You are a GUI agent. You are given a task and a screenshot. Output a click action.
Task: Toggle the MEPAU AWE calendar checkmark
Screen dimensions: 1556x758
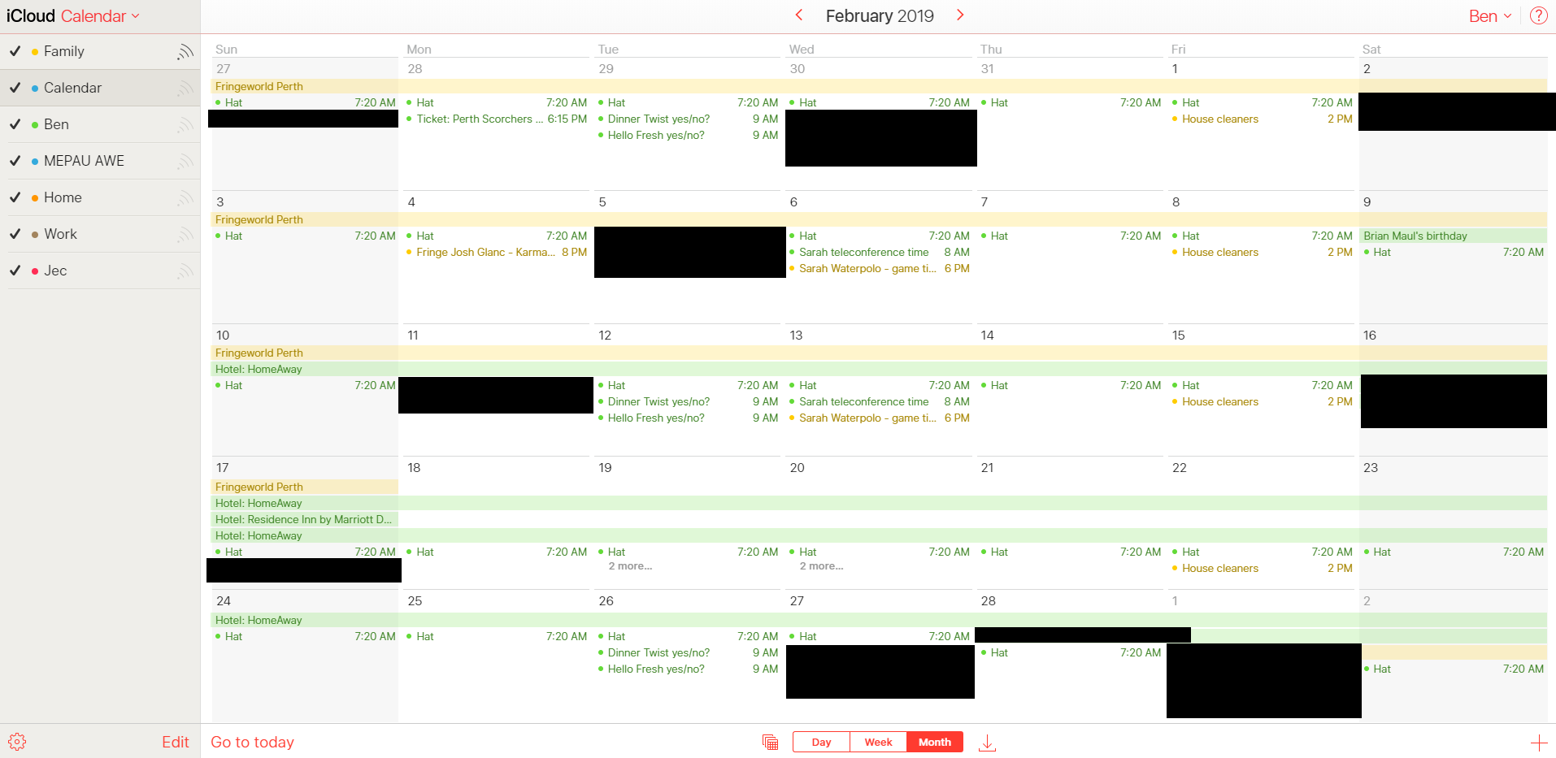coord(15,161)
